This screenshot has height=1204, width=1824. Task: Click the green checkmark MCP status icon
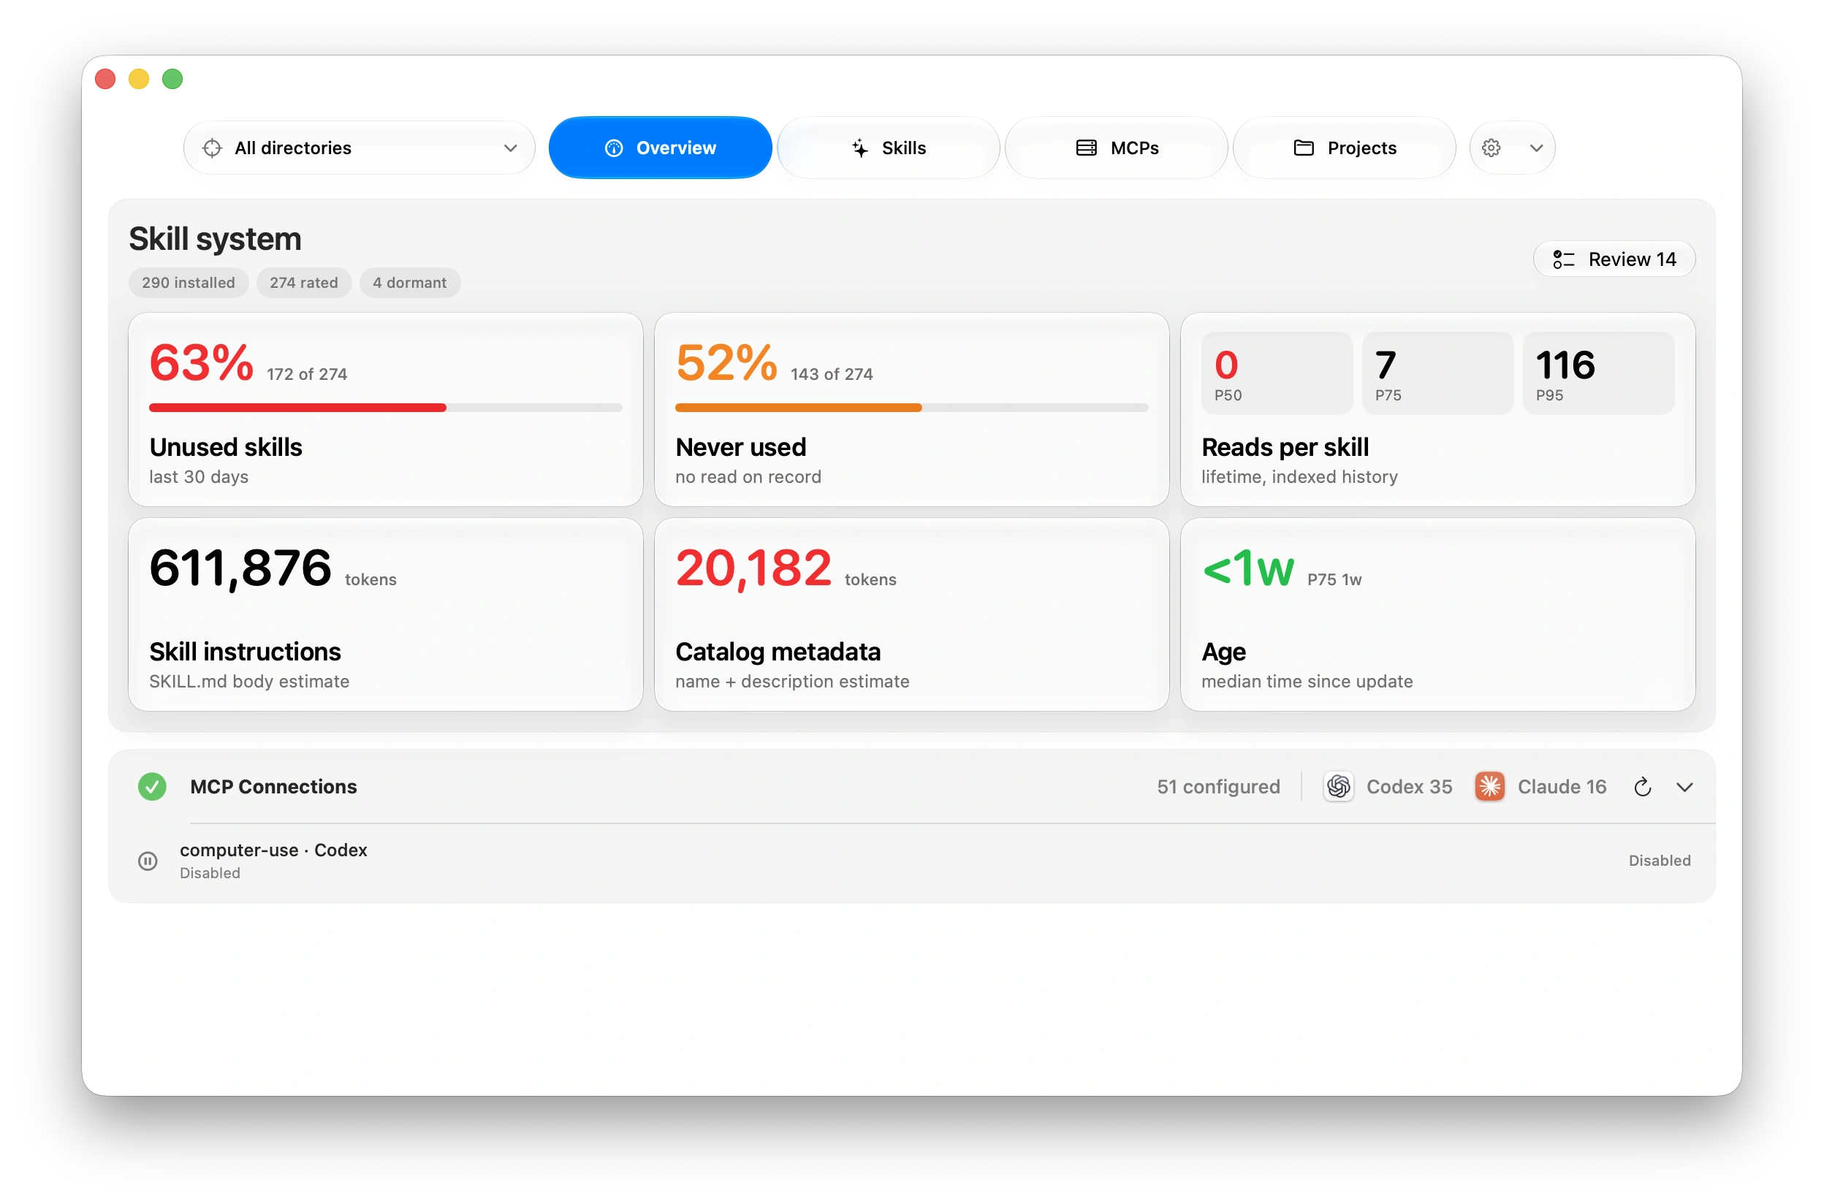pos(152,787)
